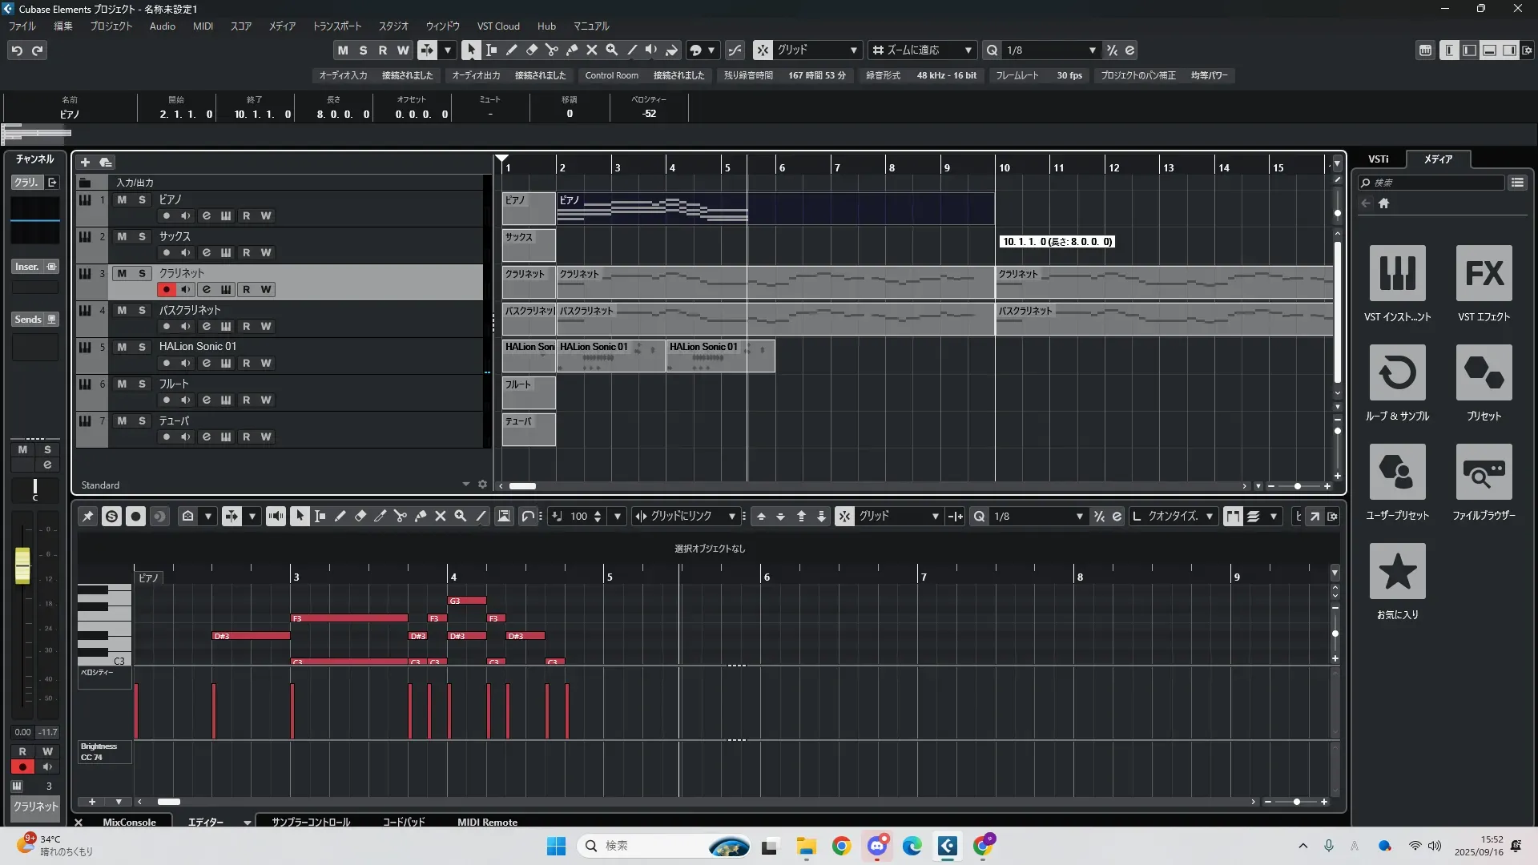Disable record enable on クラリネット track
Screen dimensions: 1538x865
(166, 290)
